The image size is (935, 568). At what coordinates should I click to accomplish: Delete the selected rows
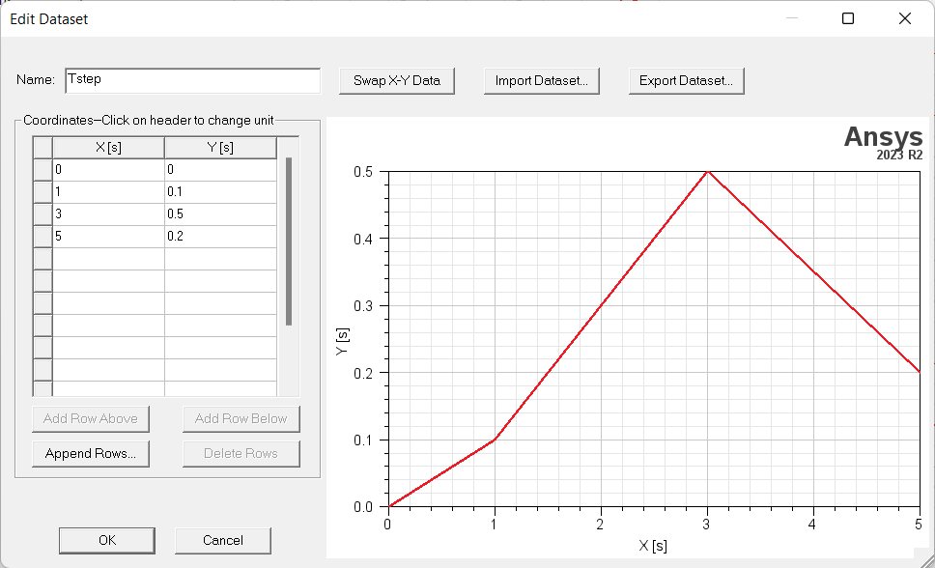pyautogui.click(x=241, y=453)
